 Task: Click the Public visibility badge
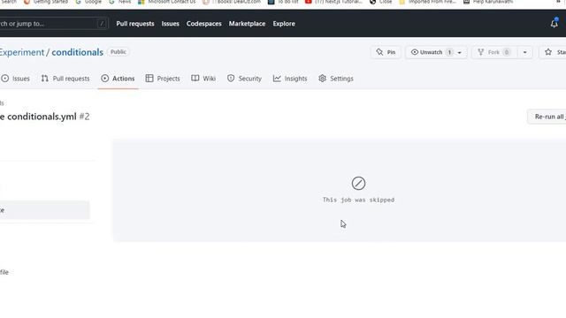coord(118,52)
